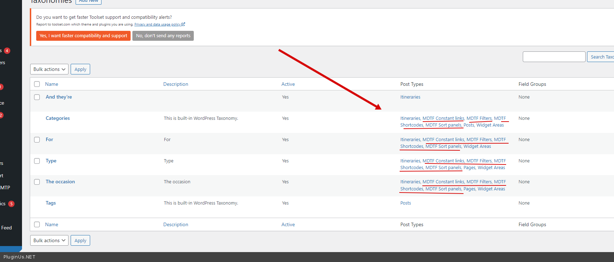Viewport: 614px width, 262px height.
Task: Open the Categories taxonomy link
Action: click(58, 118)
